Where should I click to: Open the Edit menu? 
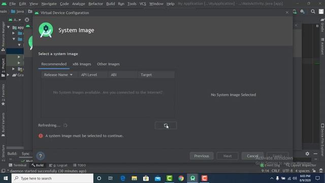(x=22, y=4)
